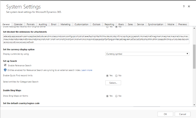Open the Outlook tab
Viewport: 196px width, 118px height.
coord(97,24)
